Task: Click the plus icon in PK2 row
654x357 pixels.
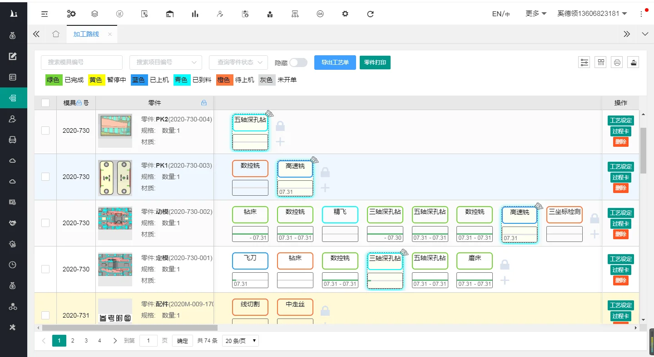Action: tap(280, 142)
